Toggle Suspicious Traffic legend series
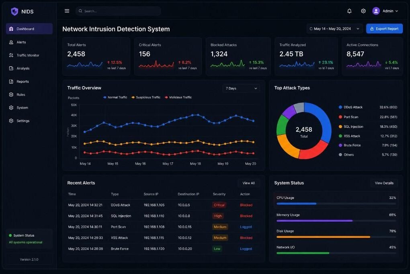Screen dimensions: 410x274 tap(146, 97)
